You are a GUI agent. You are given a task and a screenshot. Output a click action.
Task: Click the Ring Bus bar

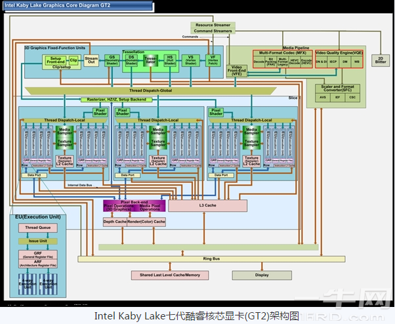click(211, 259)
